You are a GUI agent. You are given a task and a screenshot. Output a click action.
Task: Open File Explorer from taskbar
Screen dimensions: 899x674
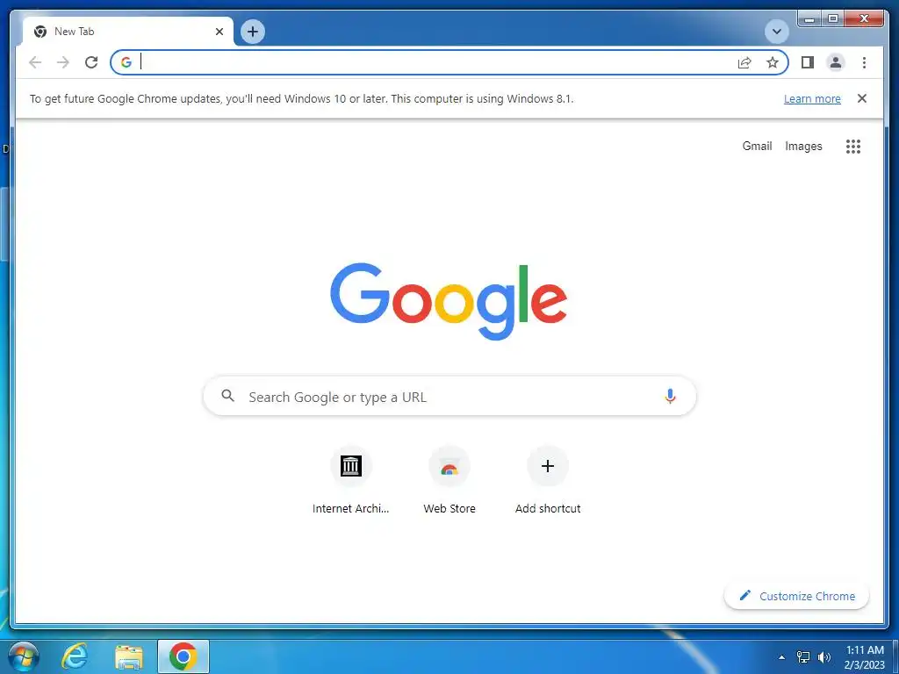click(x=129, y=656)
